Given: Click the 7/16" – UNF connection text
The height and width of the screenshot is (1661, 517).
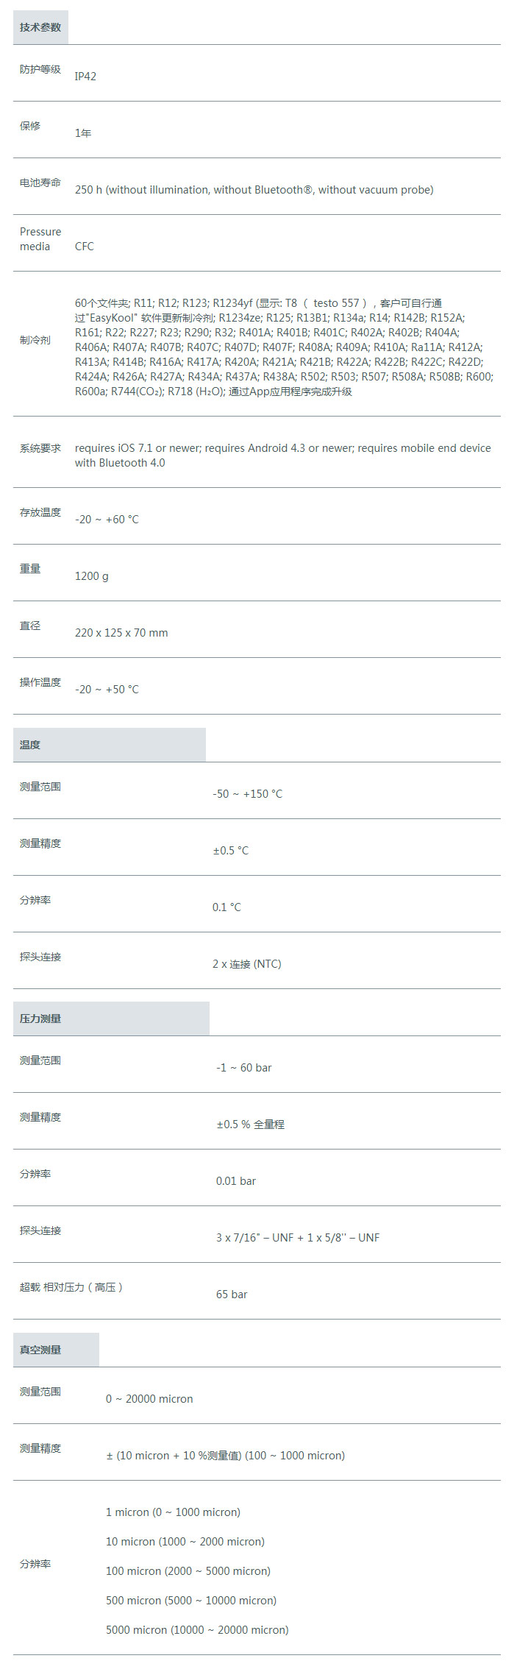Looking at the screenshot, I should [x=298, y=1238].
